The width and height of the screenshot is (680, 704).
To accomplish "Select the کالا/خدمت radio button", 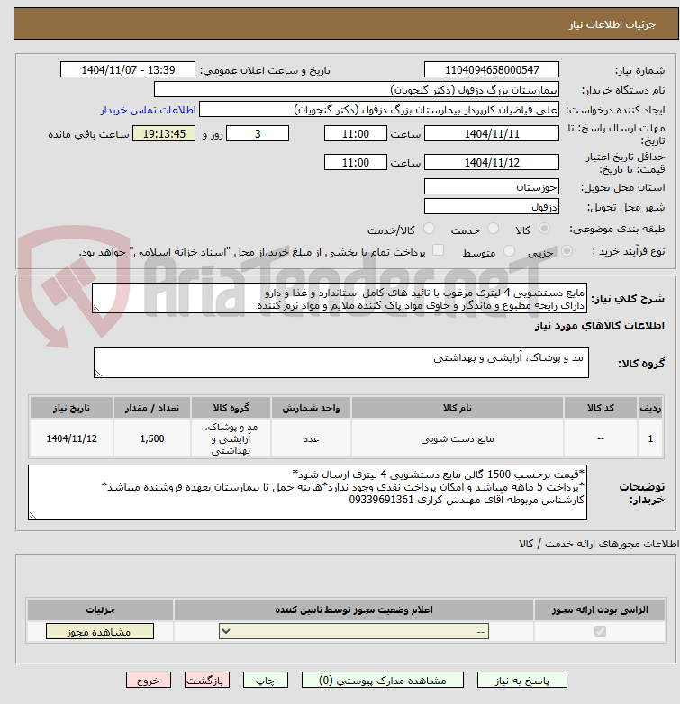I will [x=430, y=229].
